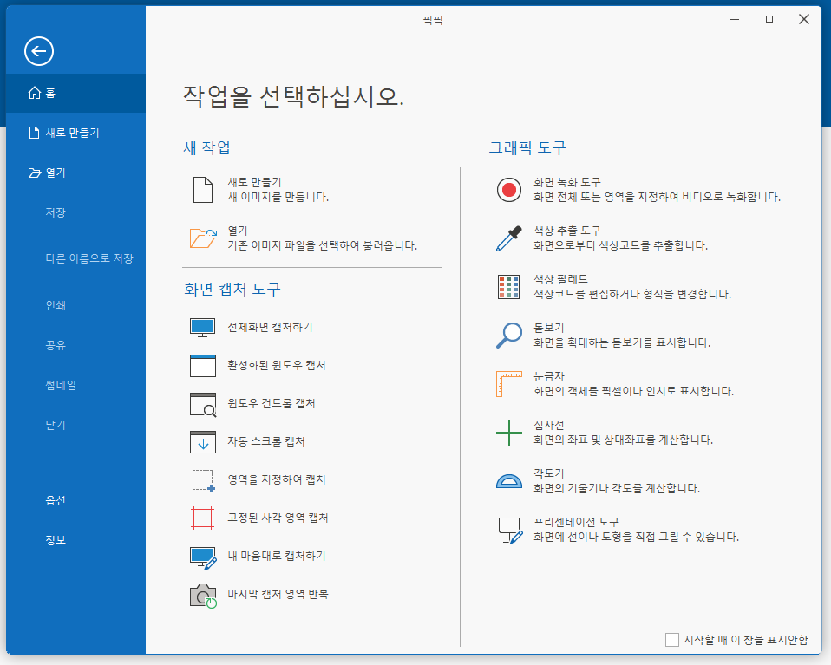Screen dimensions: 831x665
Task: Click the magnifier glass icon
Action: (509, 336)
